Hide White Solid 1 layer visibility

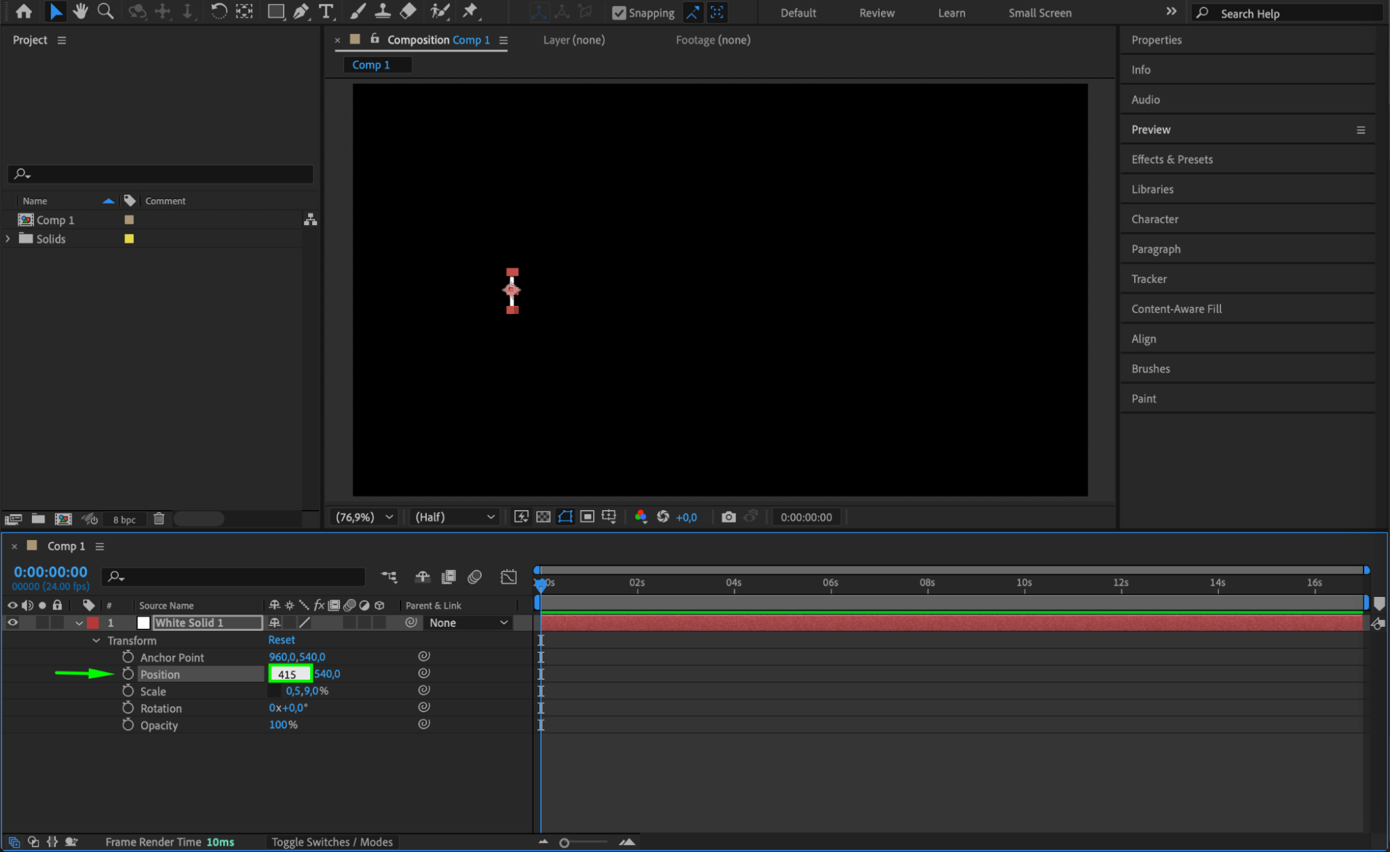[x=13, y=623]
